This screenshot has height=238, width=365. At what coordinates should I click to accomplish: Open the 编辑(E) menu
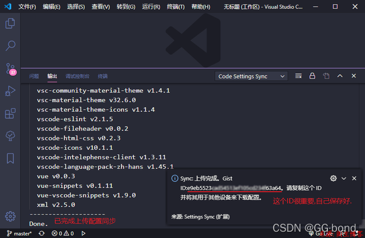[x=51, y=7]
